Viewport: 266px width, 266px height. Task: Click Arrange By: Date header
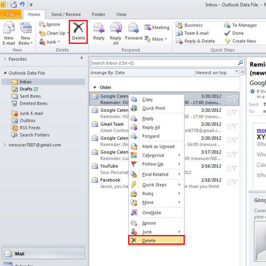[107, 73]
